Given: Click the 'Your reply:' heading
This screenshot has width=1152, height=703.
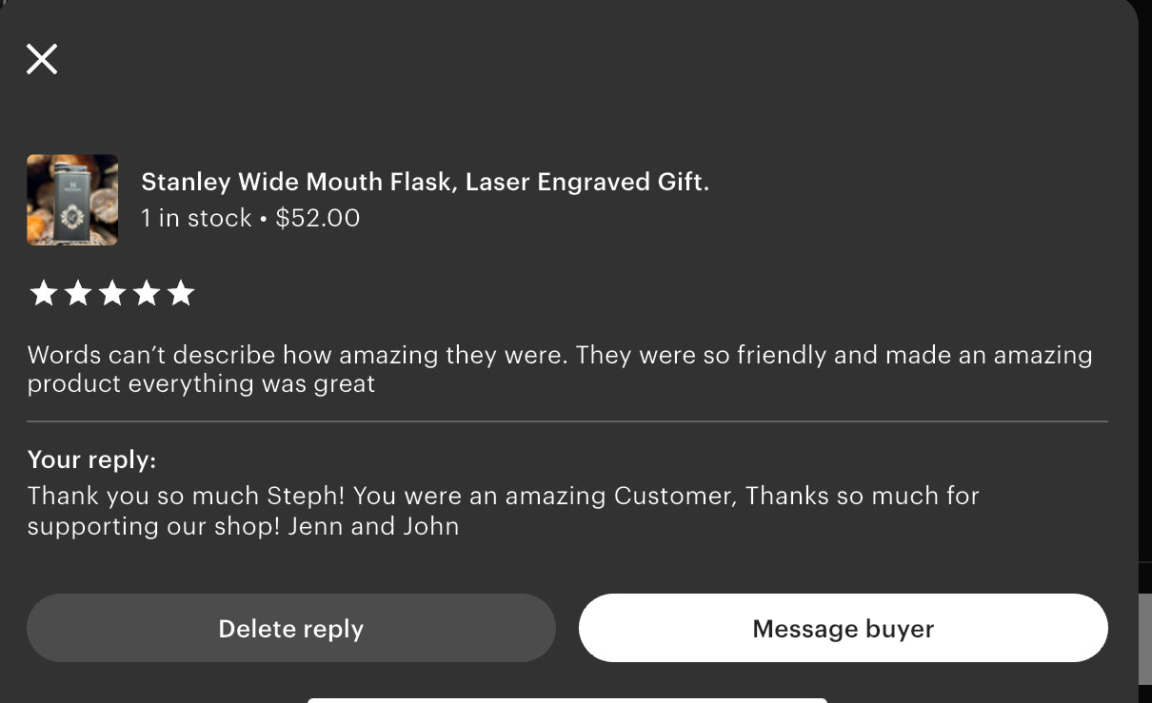Looking at the screenshot, I should pos(91,459).
